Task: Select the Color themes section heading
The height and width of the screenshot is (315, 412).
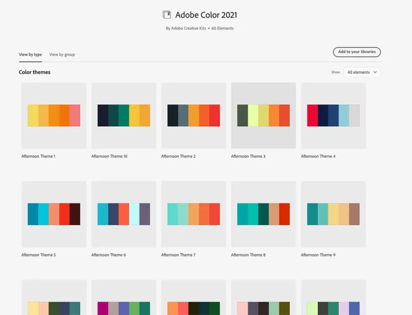Action: point(35,72)
